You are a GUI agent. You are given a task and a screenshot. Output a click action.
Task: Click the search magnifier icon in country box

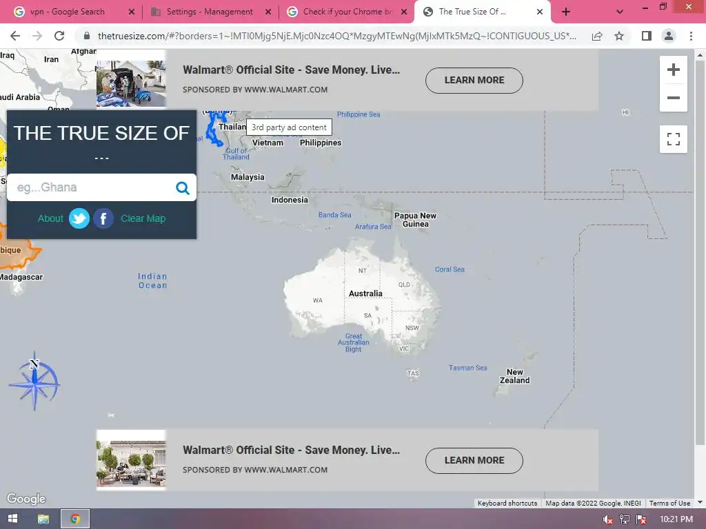tap(182, 187)
